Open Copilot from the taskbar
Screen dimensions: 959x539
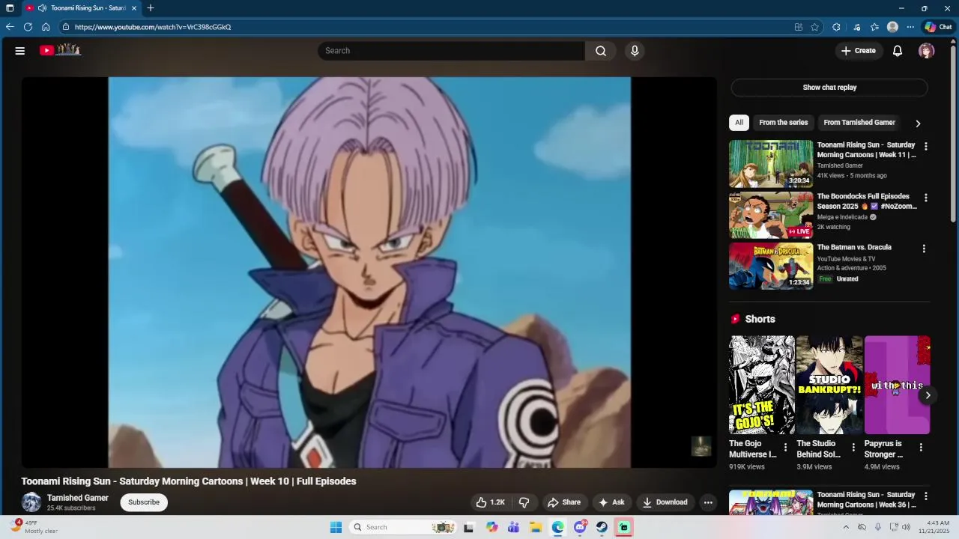pyautogui.click(x=491, y=527)
